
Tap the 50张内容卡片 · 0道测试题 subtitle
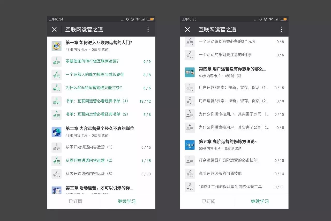(220, 148)
